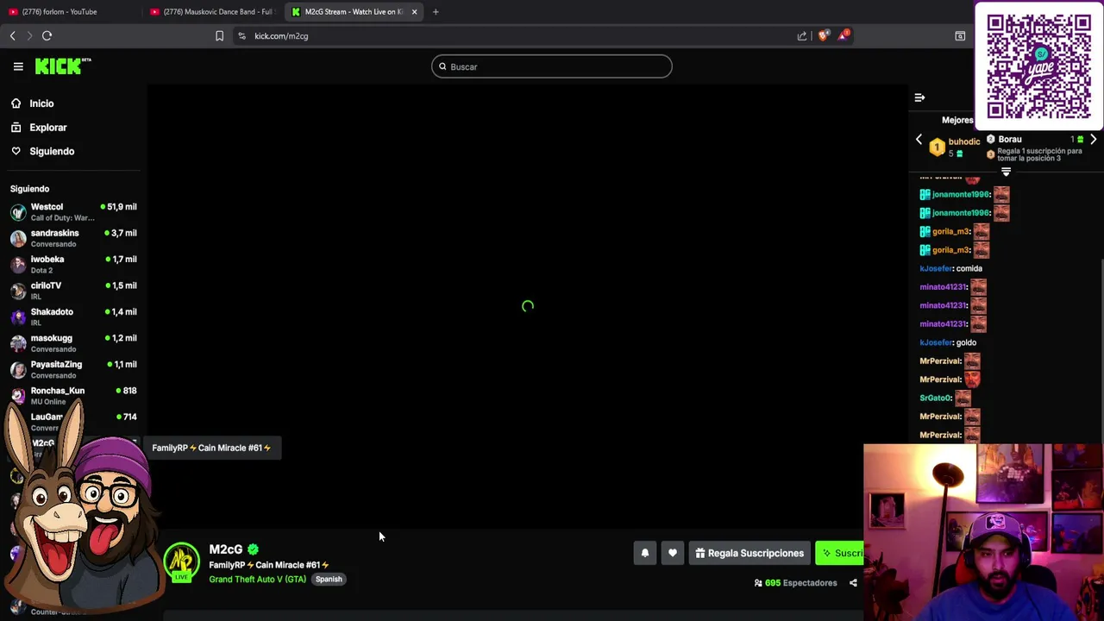Click buhodic in top gifters

(964, 141)
